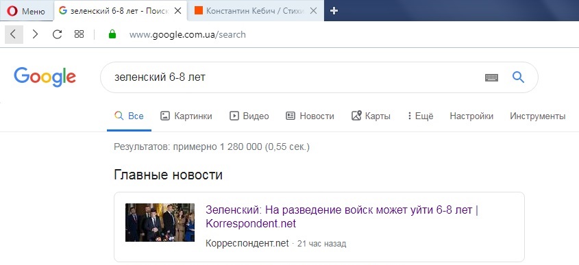The image size is (579, 265).
Task: Open a new tab with plus icon
Action: [334, 11]
